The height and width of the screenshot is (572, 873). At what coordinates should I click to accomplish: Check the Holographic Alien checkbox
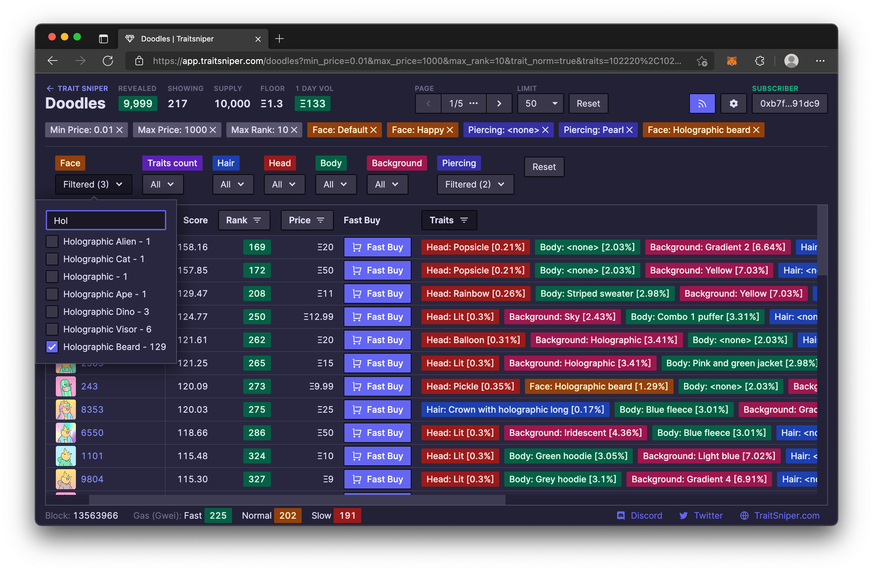click(52, 241)
